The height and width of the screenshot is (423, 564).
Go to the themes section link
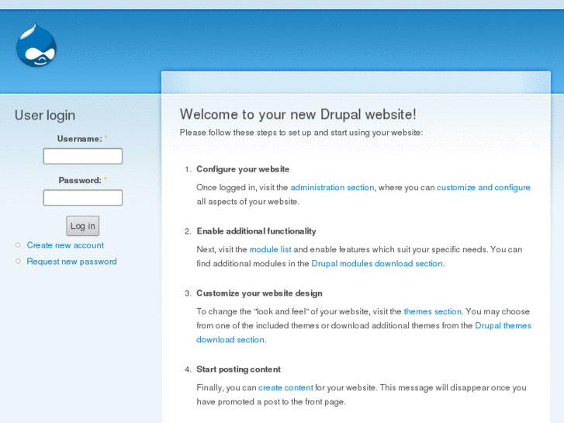click(433, 311)
